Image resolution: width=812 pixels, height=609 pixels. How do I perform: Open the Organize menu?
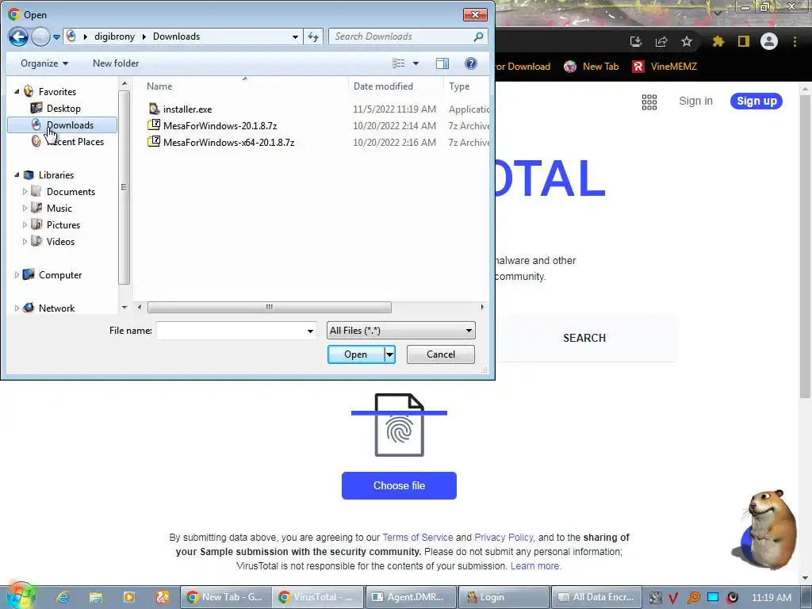[44, 63]
